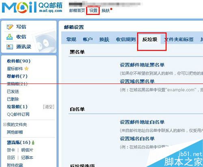203x167 pixels.
Task: Click the contacts card icon
Action: (x=10, y=47)
